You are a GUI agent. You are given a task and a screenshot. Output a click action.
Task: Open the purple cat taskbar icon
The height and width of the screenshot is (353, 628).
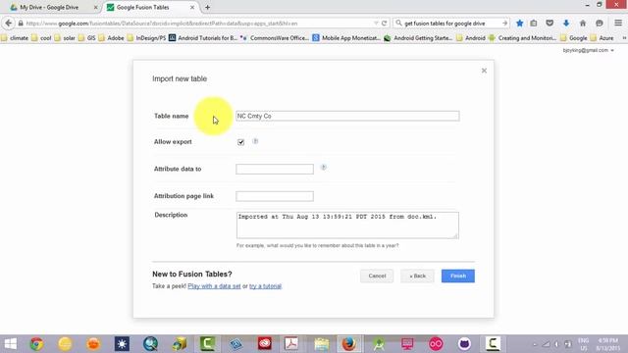(464, 344)
